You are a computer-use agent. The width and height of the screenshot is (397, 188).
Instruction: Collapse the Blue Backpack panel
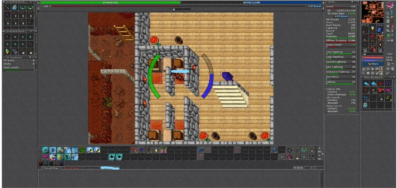(x=392, y=78)
